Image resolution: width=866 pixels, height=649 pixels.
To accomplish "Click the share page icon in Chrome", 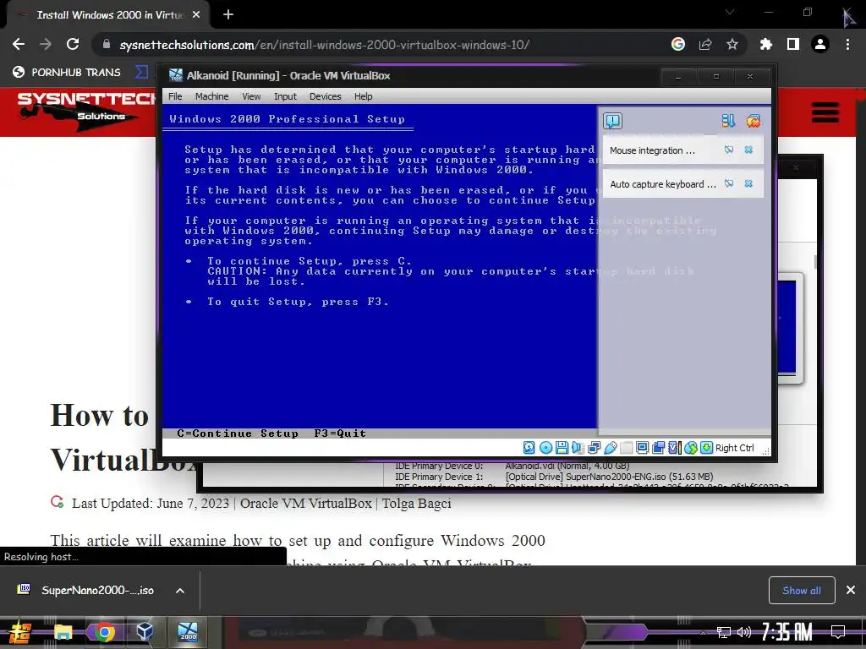I will pos(705,44).
